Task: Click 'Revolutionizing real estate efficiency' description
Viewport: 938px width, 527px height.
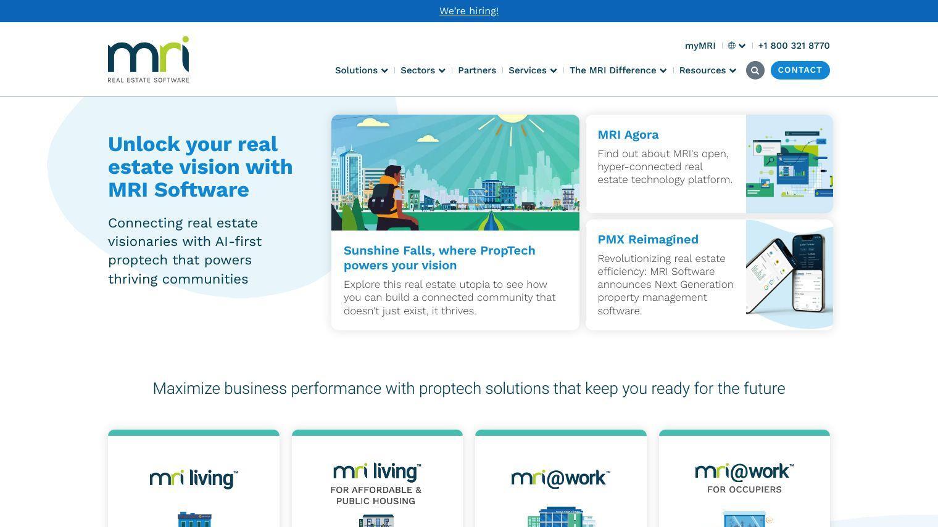Action: pos(665,285)
